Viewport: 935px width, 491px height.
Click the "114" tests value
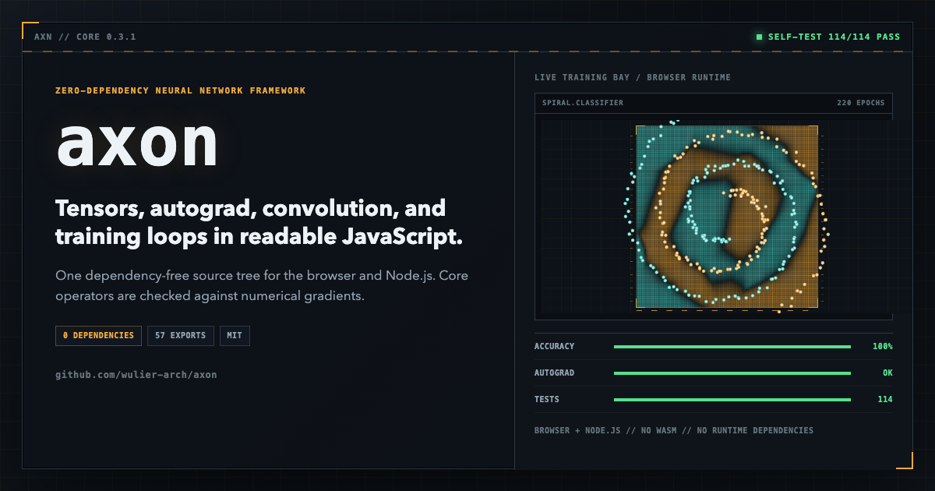pyautogui.click(x=885, y=400)
